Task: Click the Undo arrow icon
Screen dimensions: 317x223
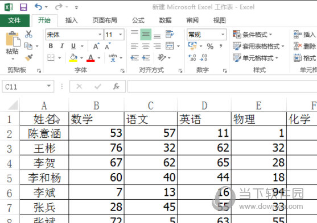Action: 38,7
